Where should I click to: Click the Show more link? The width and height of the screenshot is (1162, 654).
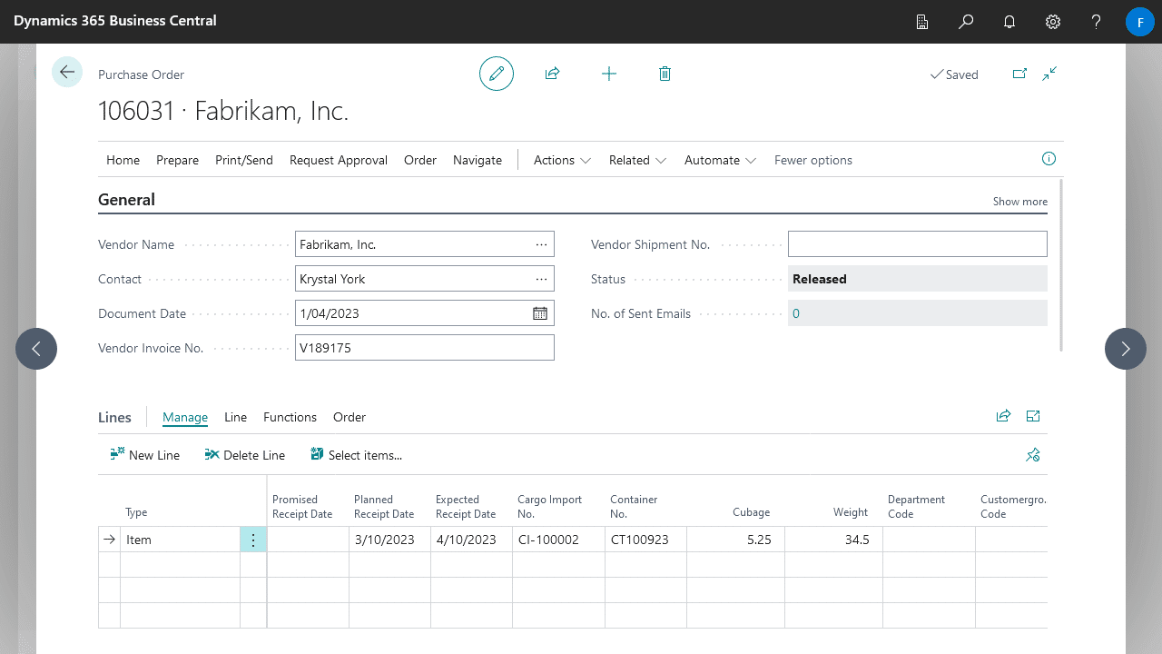(1019, 202)
